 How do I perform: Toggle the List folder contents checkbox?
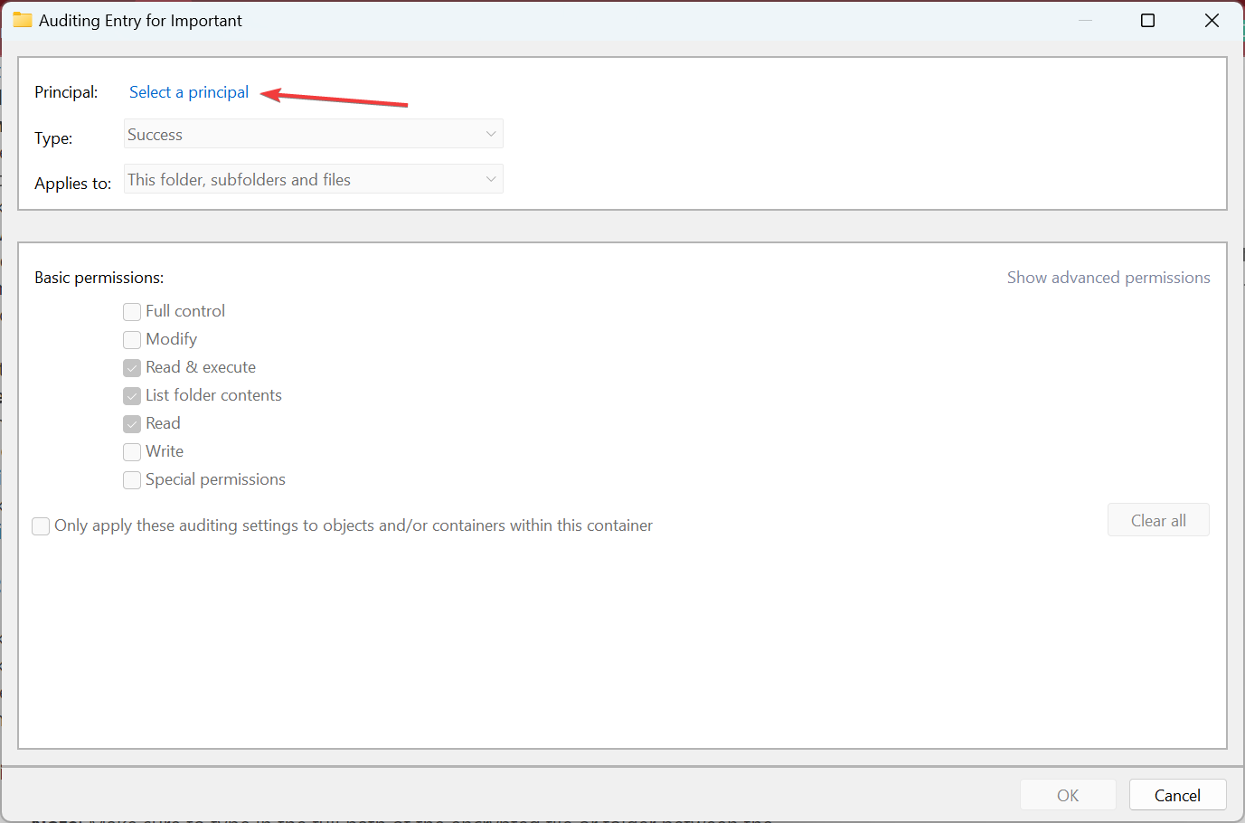coord(132,396)
